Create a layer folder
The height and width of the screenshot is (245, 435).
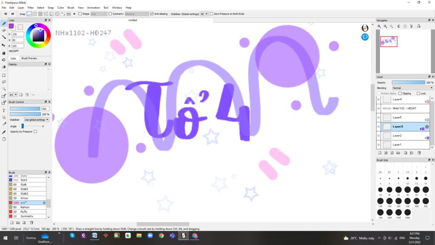(x=398, y=153)
